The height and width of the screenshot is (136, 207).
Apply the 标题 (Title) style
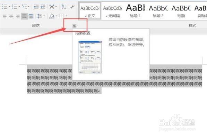(181, 11)
